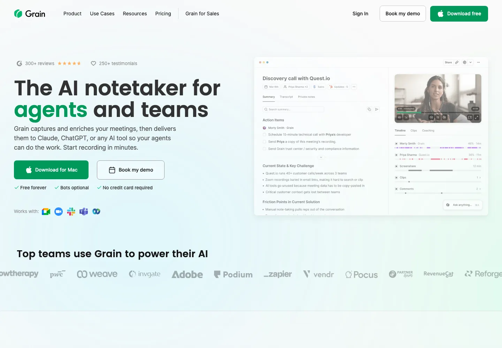This screenshot has height=348, width=502.
Task: Check the Schedule 15-minute technical call item
Action: click(x=264, y=135)
